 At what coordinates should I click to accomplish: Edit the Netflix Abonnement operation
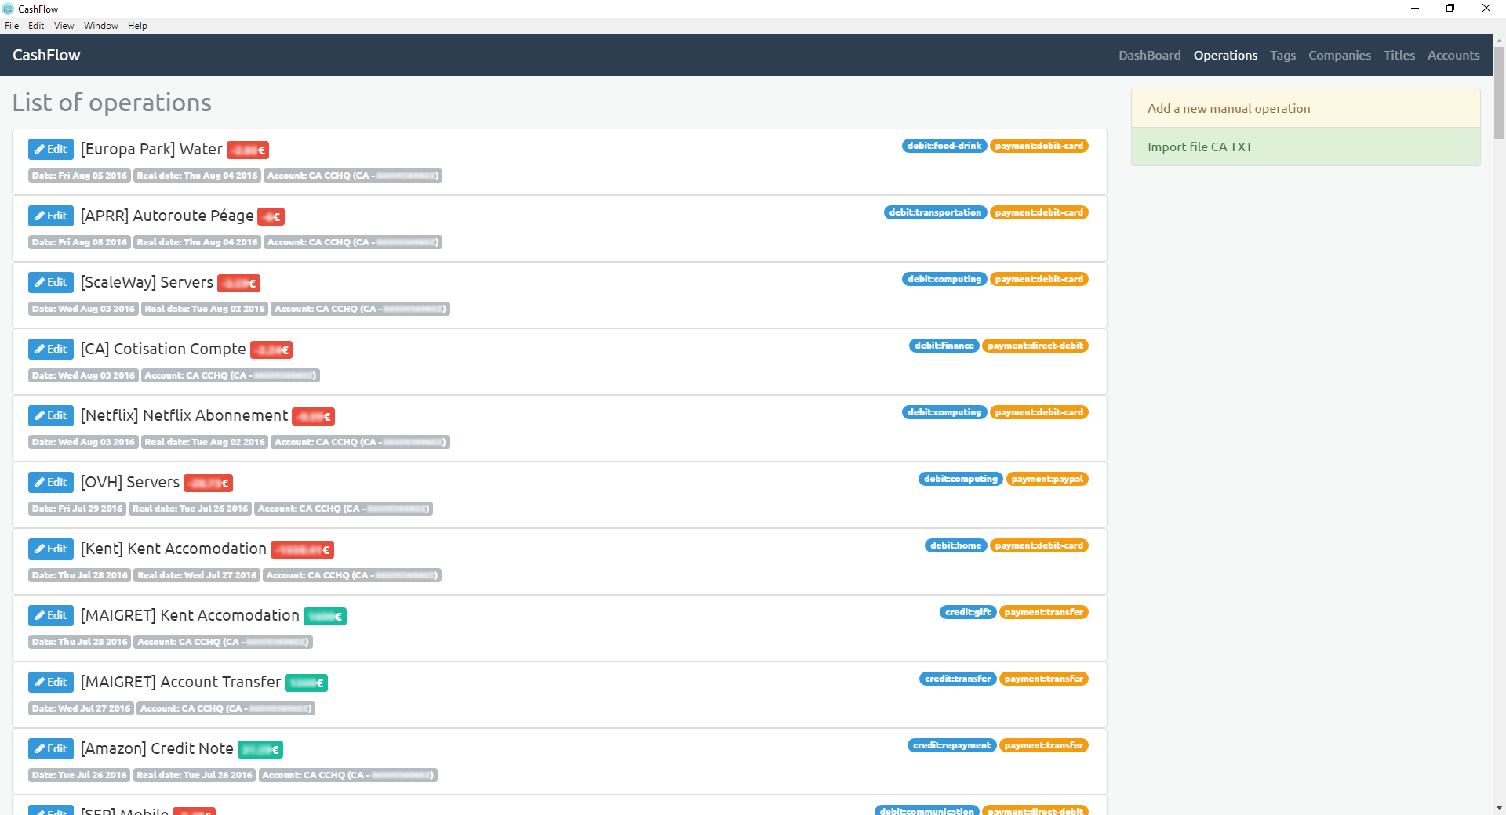coord(51,415)
